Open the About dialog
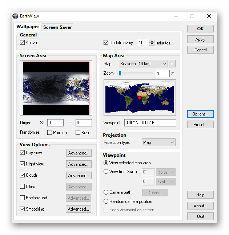229x235 pixels. click(200, 205)
